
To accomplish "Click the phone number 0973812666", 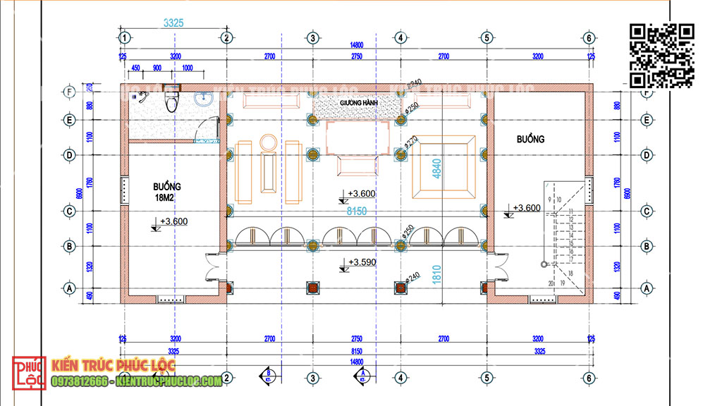I will point(80,381).
